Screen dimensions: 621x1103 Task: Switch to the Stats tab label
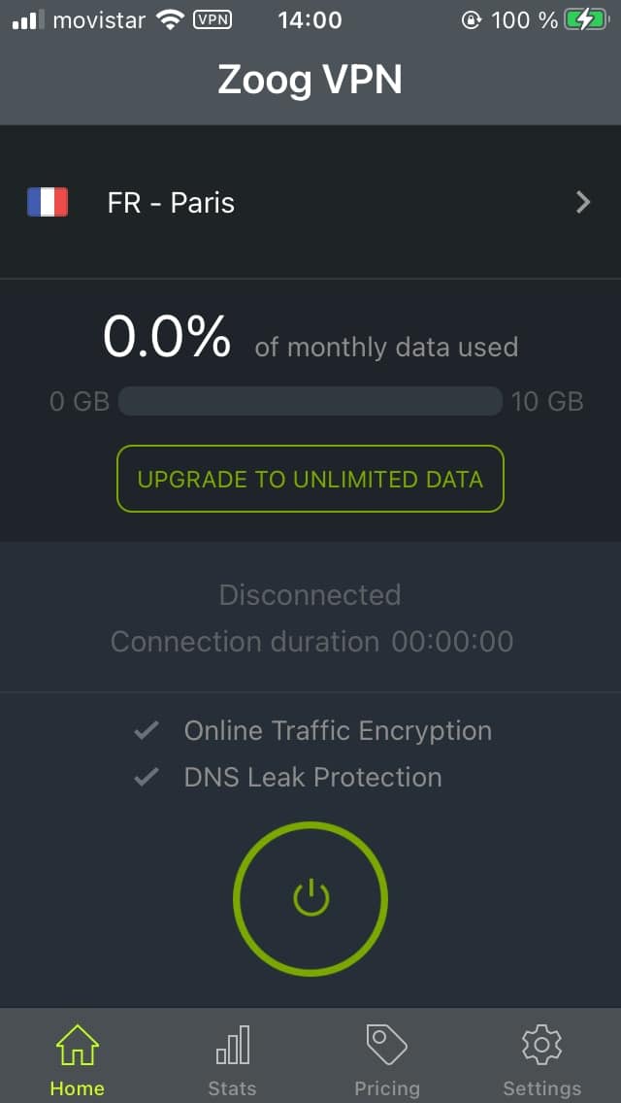coord(232,1089)
